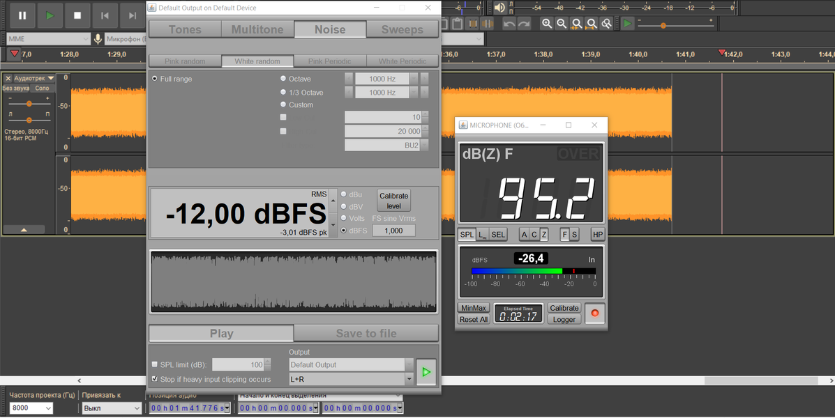Click the Undo arrow icon
Screen dimensions: 835x418
pyautogui.click(x=509, y=24)
